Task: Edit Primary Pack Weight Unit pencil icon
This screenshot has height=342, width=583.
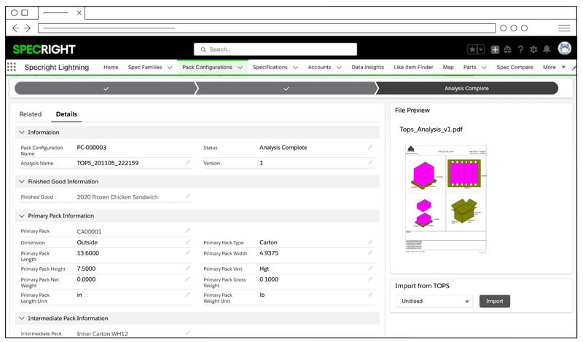Action: 370,295
